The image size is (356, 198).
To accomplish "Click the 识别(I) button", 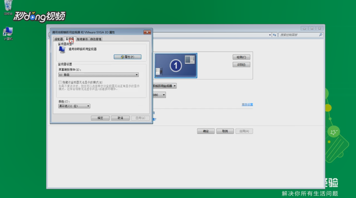I will pyautogui.click(x=241, y=65).
